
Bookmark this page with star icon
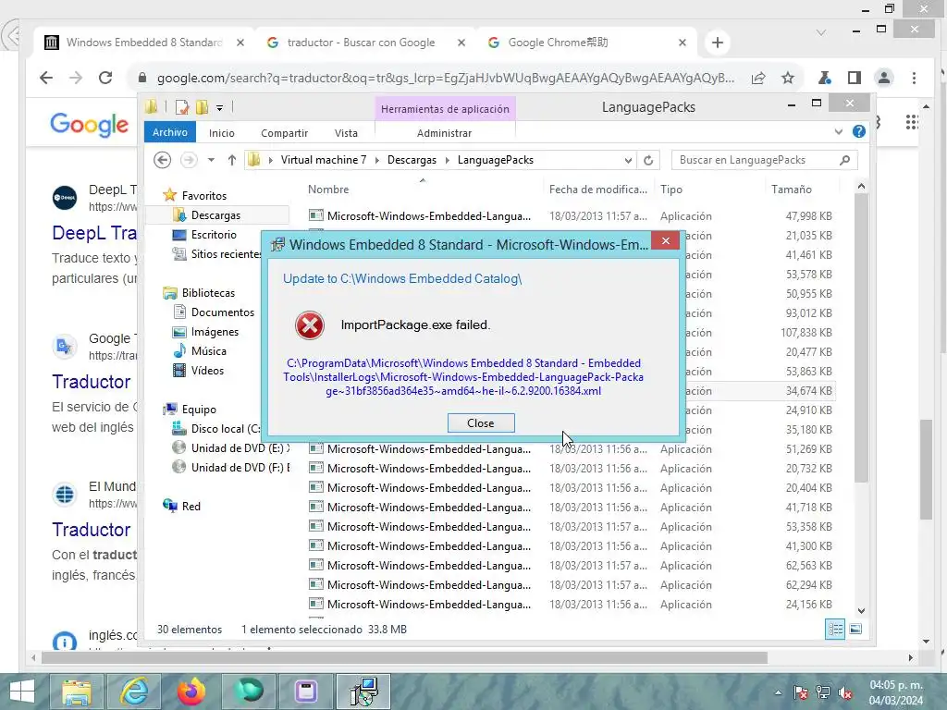788,78
